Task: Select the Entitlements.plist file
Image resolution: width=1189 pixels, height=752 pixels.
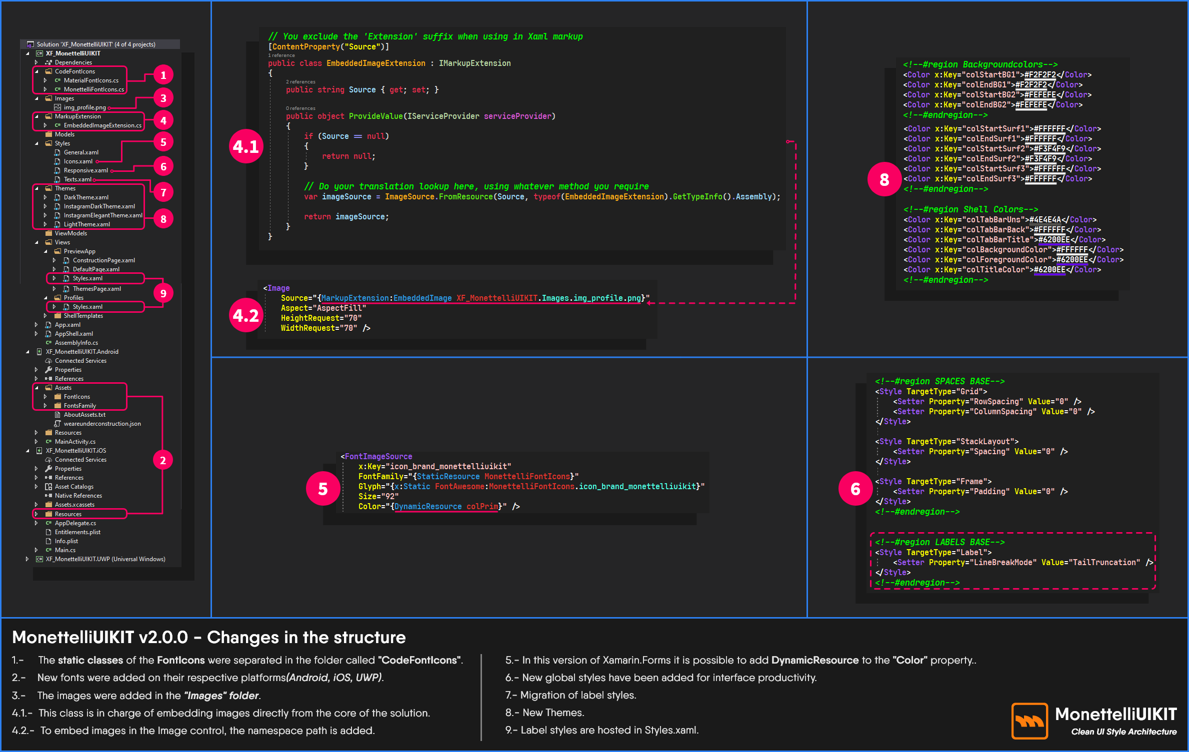Action: click(x=77, y=532)
